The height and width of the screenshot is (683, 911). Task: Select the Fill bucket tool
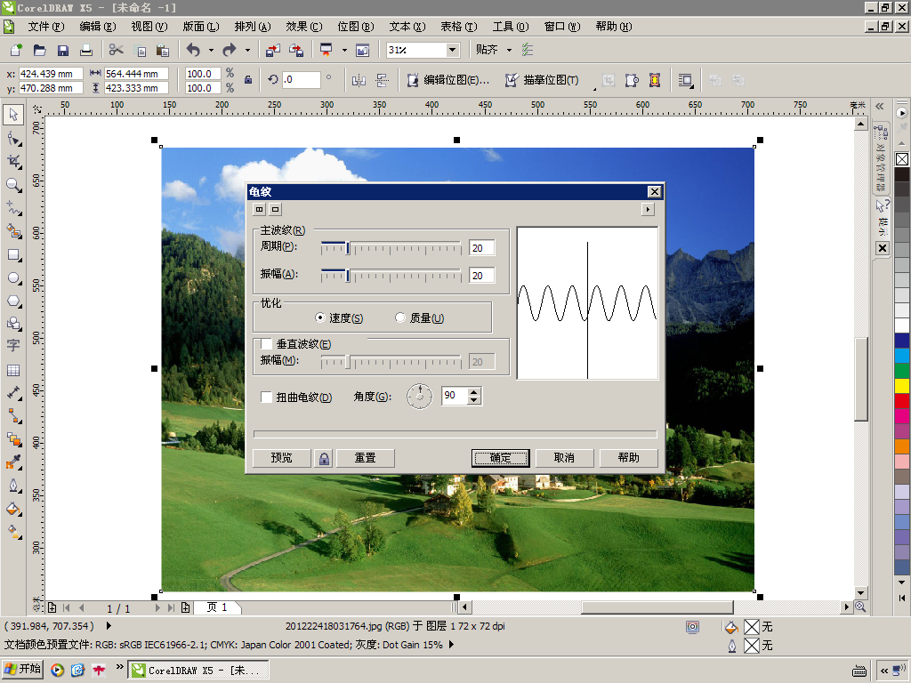(x=13, y=510)
